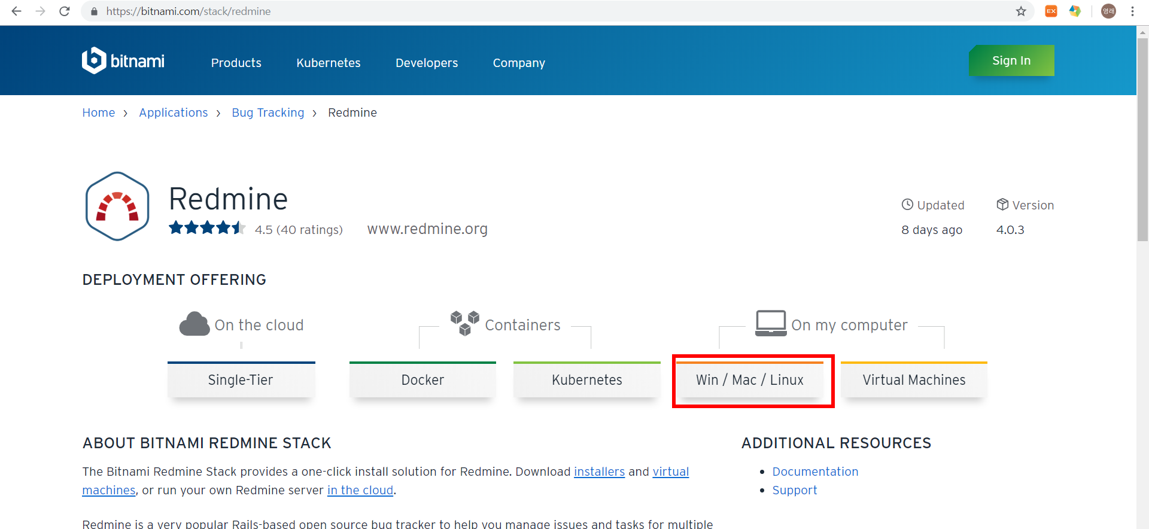Click the Sign In button
Viewport: 1149px width, 529px height.
1011,60
